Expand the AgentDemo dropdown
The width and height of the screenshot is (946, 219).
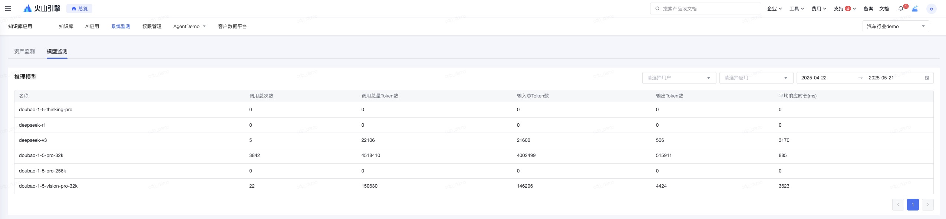click(189, 27)
